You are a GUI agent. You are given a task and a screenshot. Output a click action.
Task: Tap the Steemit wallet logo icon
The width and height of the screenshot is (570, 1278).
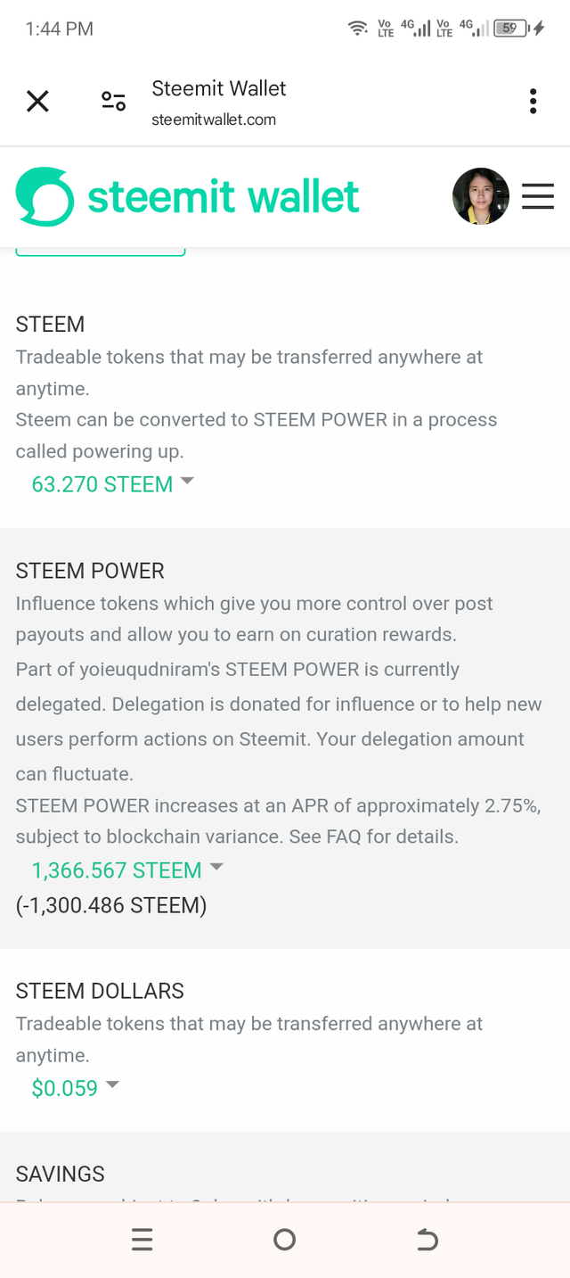click(x=45, y=196)
